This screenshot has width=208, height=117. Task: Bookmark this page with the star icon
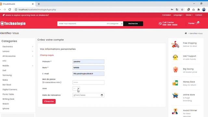(182, 9)
